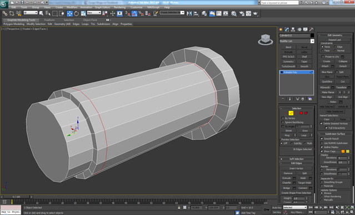Select Element sub-object level icon

[x=306, y=113]
